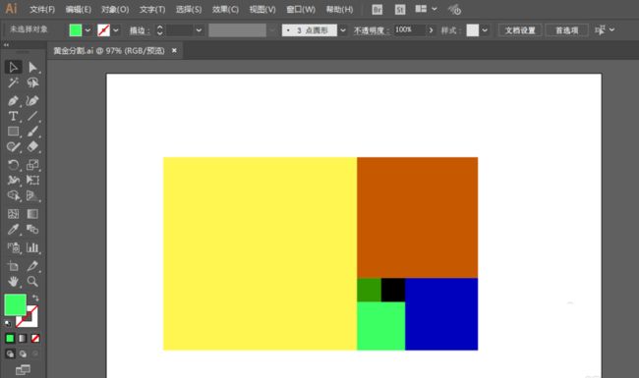Select the Paintbrush tool
The height and width of the screenshot is (378, 639).
coord(32,132)
